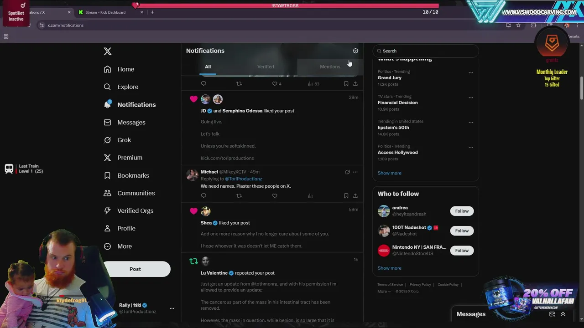Switch to the All notifications tab
This screenshot has height=328, width=584.
pos(208,67)
